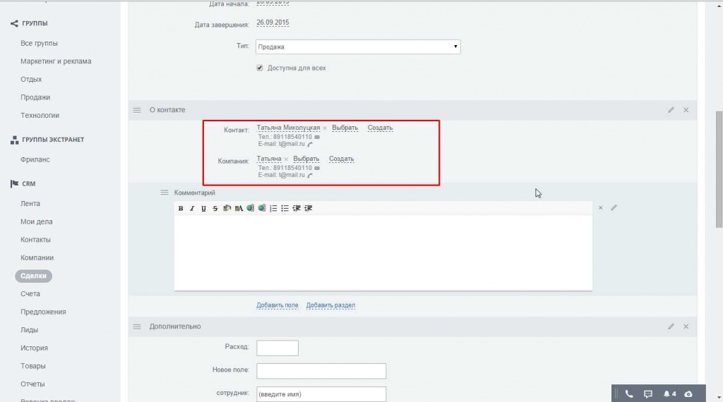Click the 'Добавить поле' link
Screen dimensions: 723x402
pyautogui.click(x=277, y=305)
